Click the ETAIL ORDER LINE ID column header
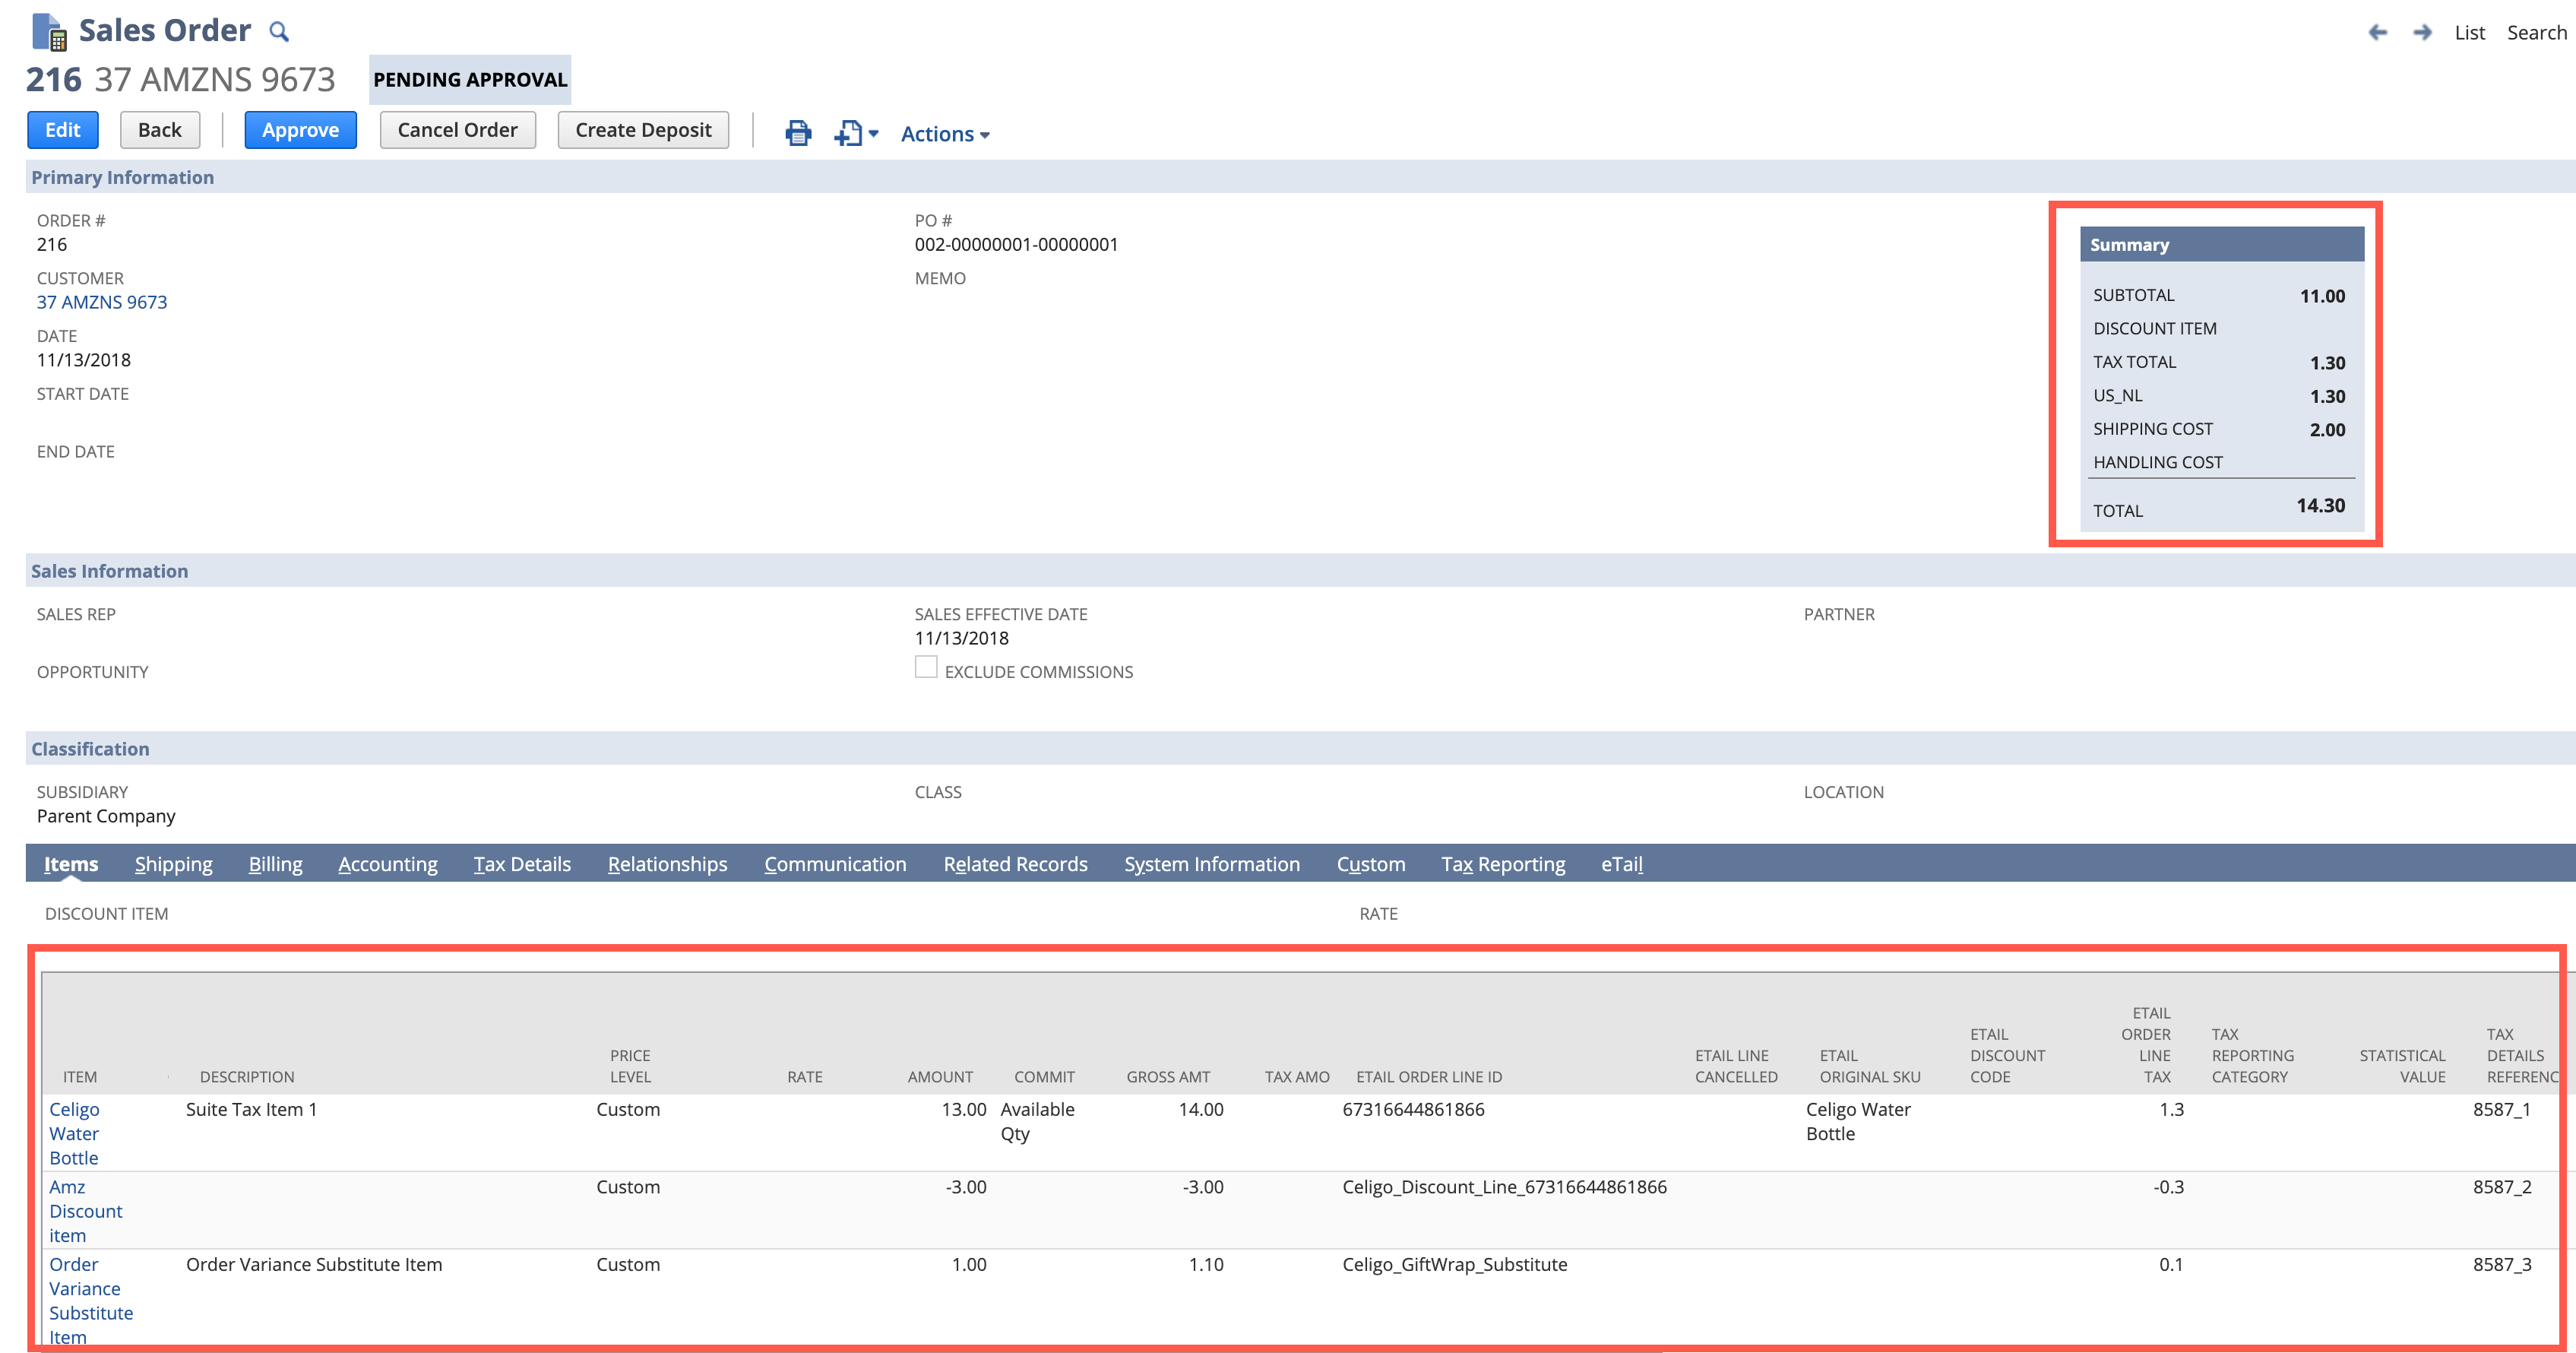The width and height of the screenshot is (2576, 1353). tap(1429, 1077)
